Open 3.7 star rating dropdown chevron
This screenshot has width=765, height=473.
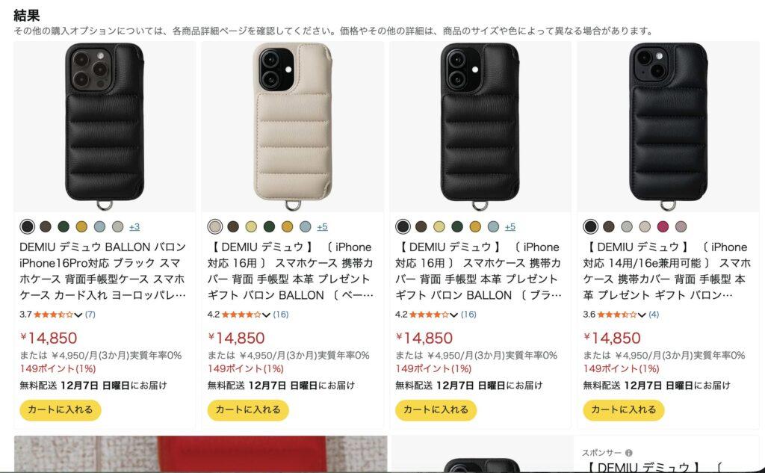pos(78,315)
